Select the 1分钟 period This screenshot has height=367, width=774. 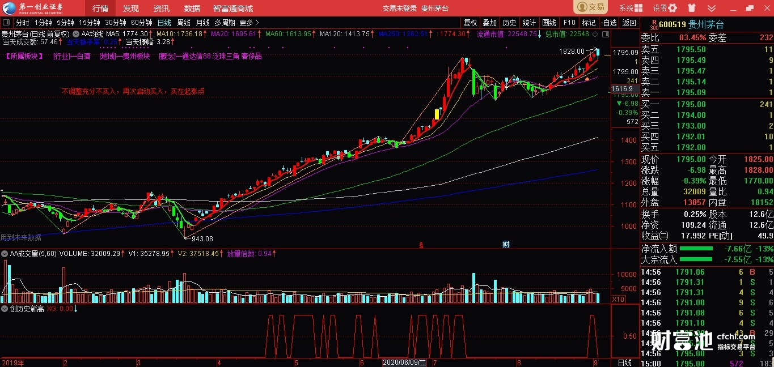43,23
